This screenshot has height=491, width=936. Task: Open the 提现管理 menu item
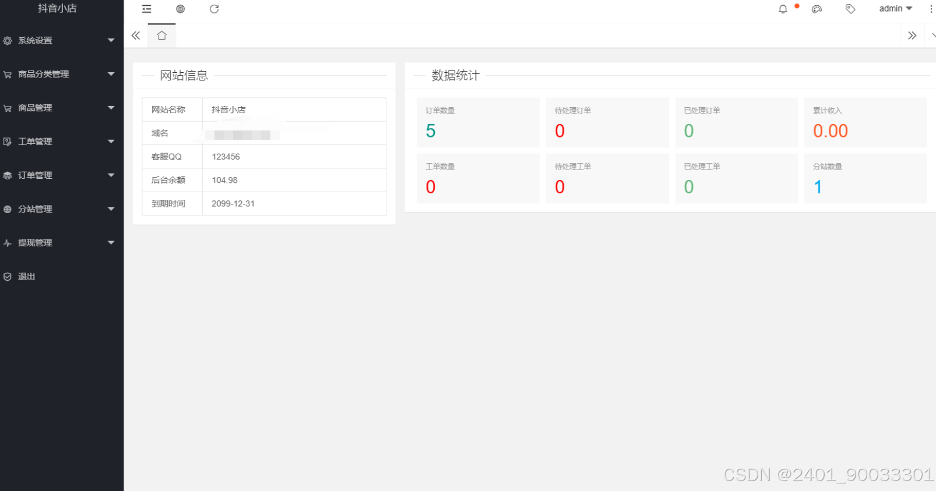(62, 243)
